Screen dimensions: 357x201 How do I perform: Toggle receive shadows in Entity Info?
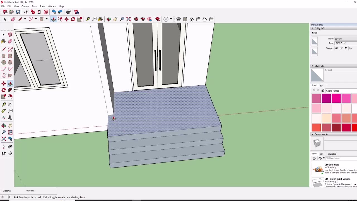tap(346, 48)
